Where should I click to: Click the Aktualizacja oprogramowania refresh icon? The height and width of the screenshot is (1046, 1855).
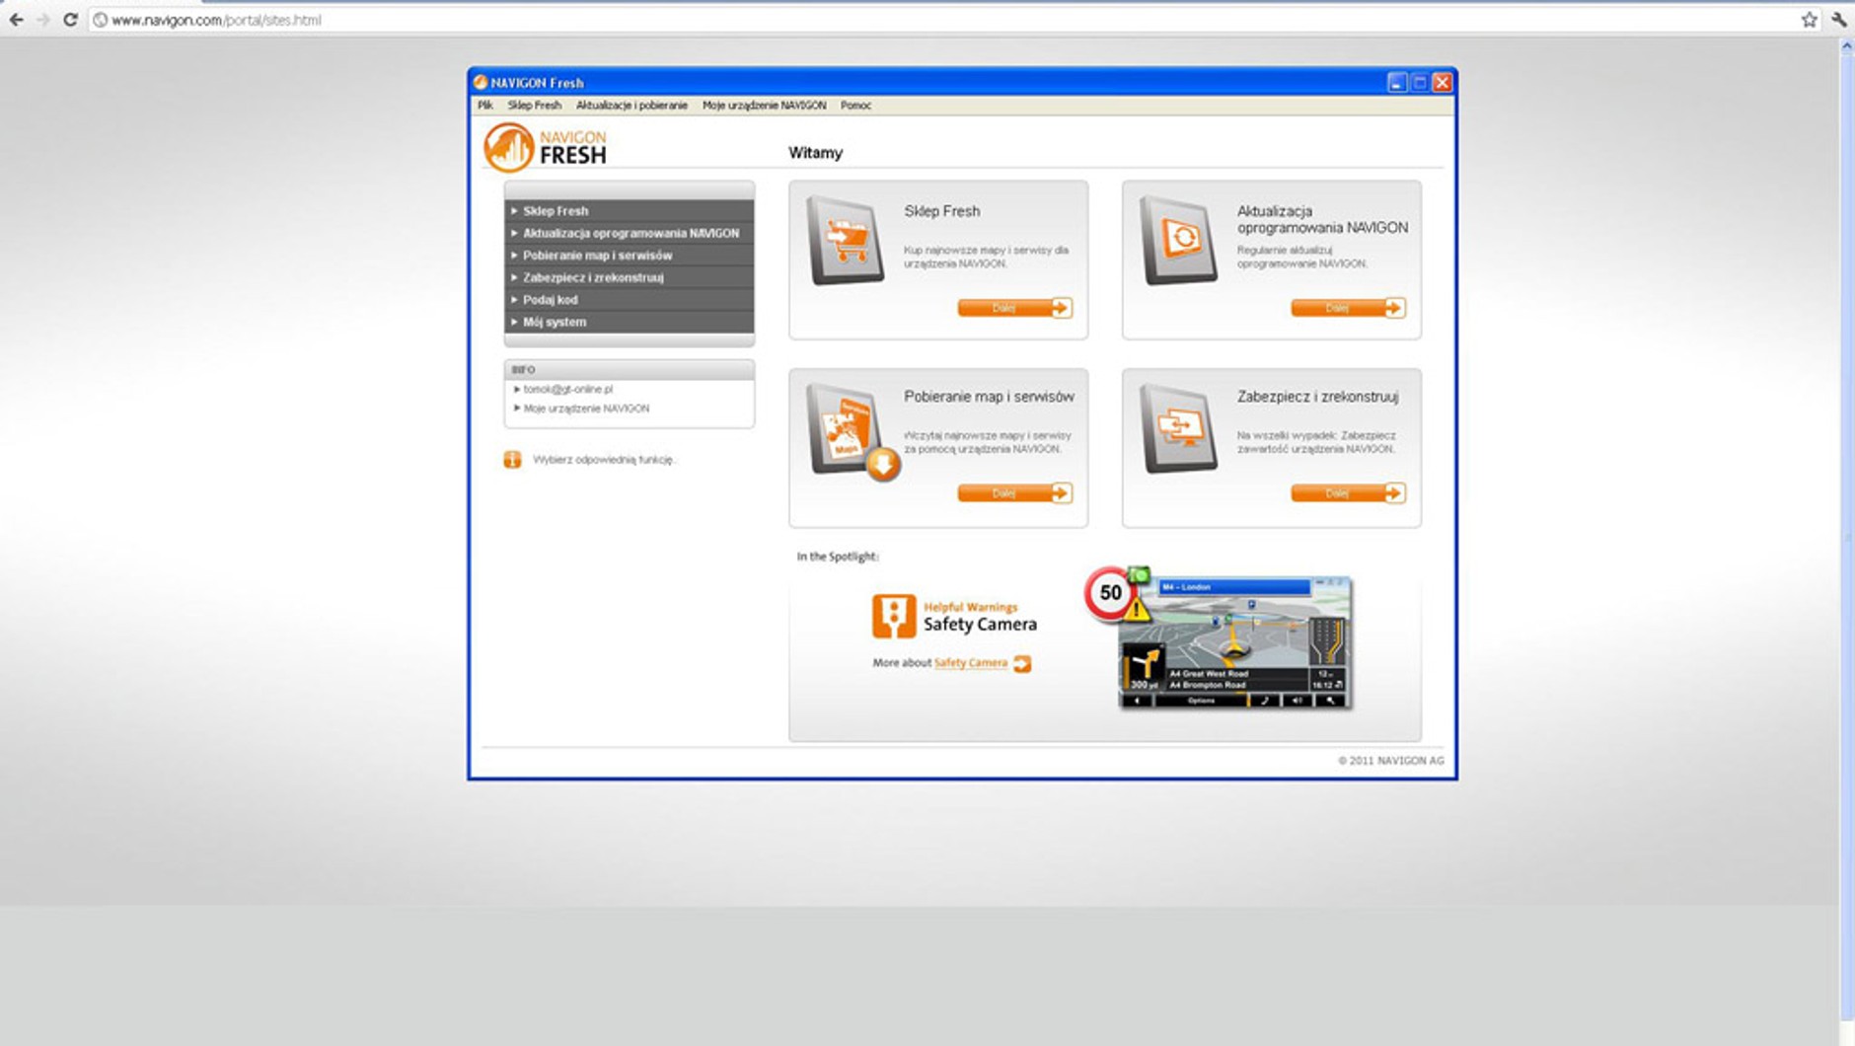(x=1178, y=240)
